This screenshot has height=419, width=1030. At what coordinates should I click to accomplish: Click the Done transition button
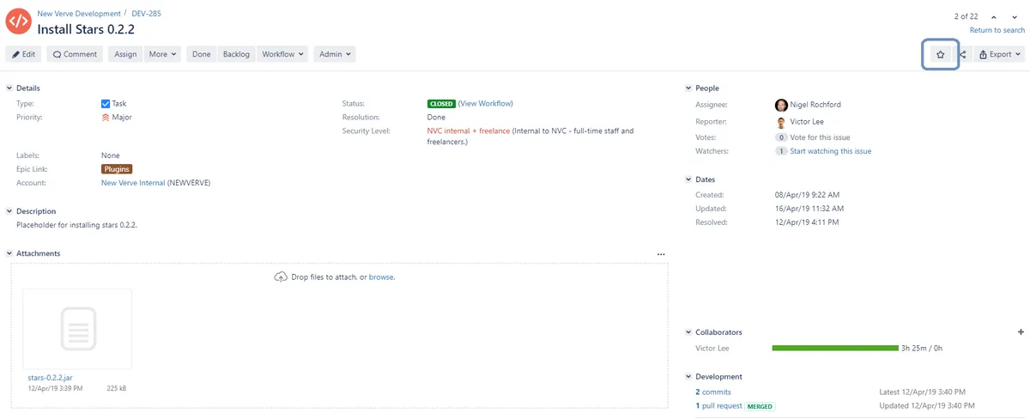coord(201,54)
